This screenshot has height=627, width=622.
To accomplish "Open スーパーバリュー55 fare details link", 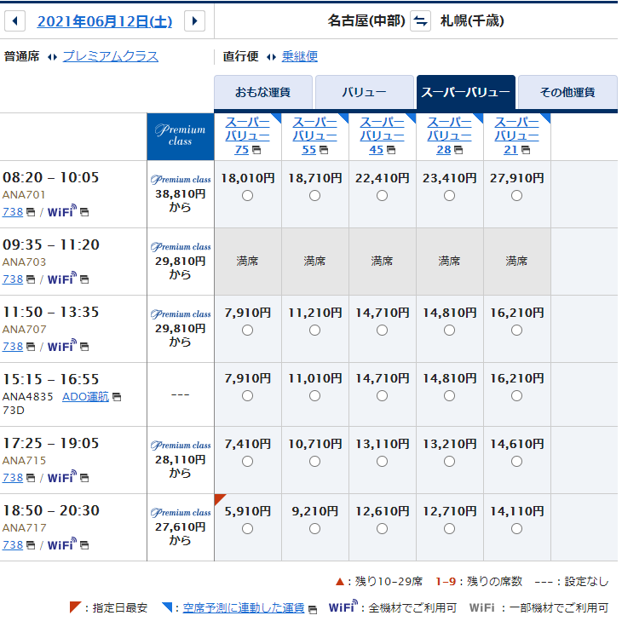I will click(314, 135).
